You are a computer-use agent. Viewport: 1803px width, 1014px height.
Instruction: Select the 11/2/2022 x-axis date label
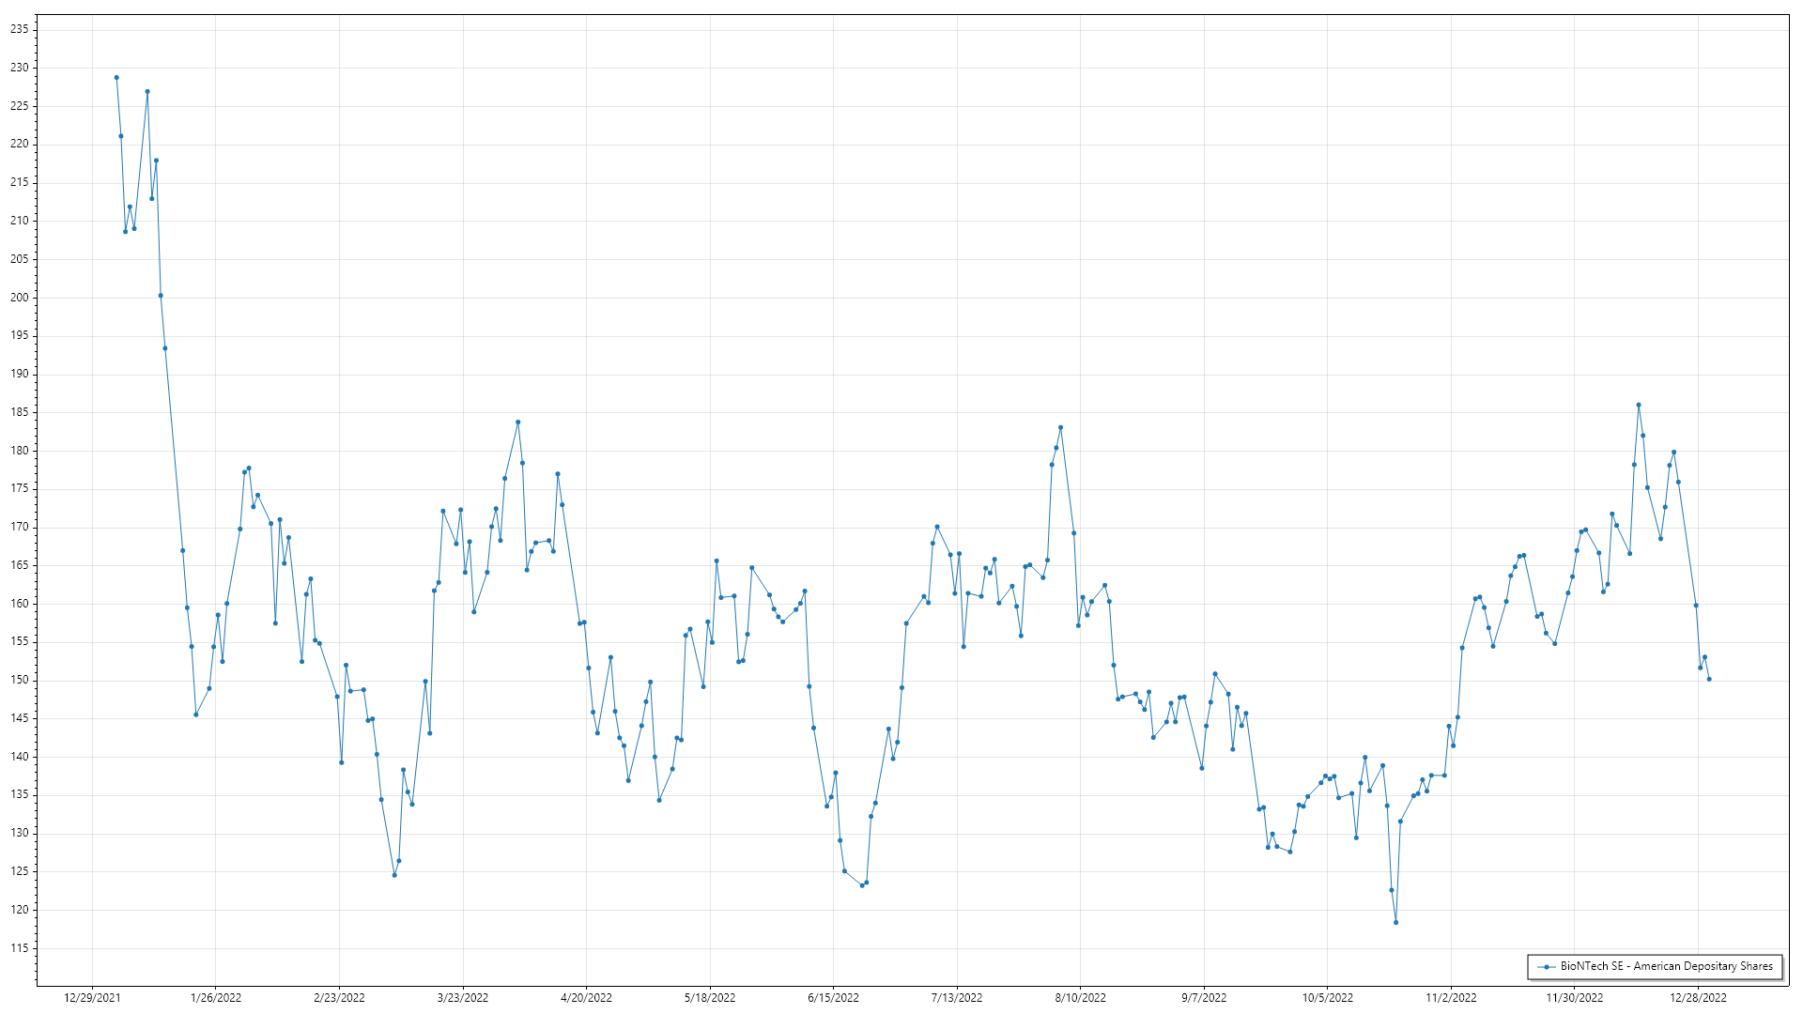(1451, 997)
